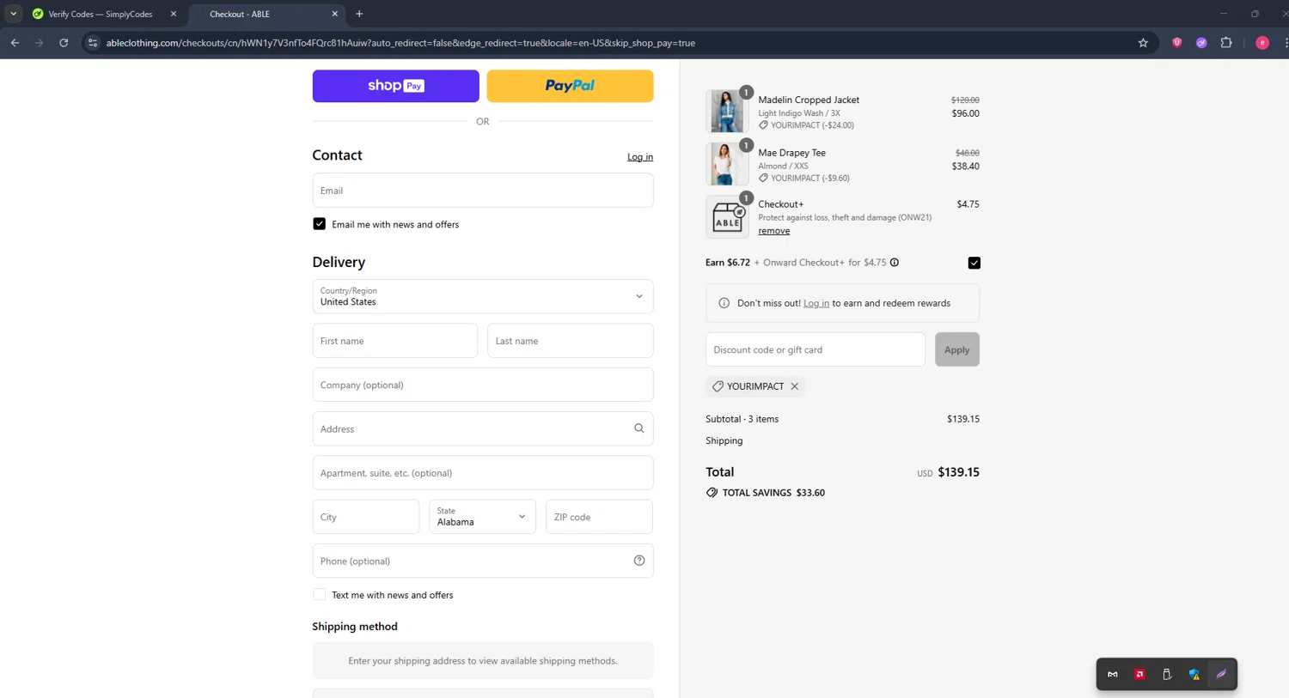
Task: Click the $139.15 total amount
Action: [958, 472]
